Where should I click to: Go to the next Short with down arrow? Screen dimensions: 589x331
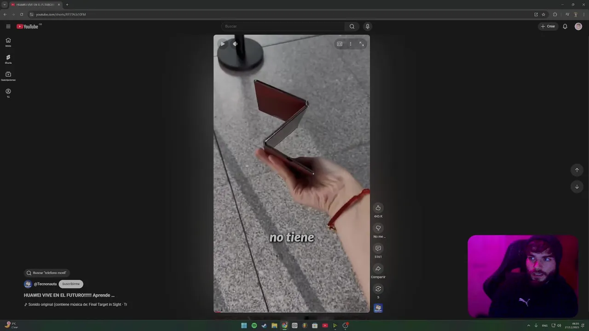pyautogui.click(x=577, y=187)
